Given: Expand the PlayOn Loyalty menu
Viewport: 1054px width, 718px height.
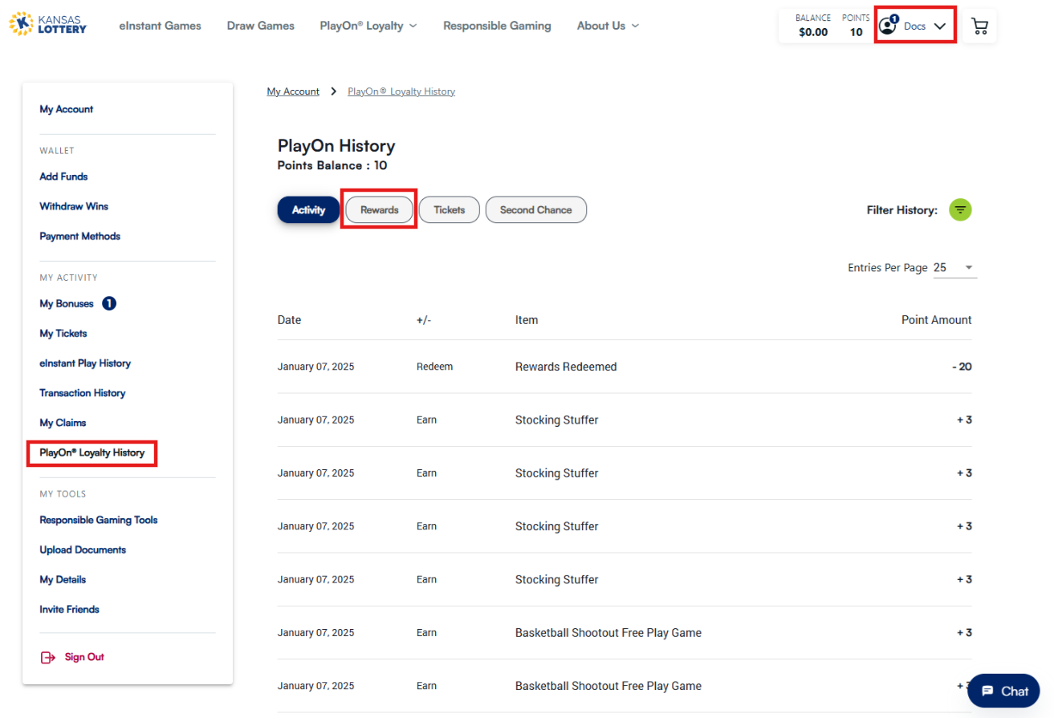Looking at the screenshot, I should tap(368, 26).
